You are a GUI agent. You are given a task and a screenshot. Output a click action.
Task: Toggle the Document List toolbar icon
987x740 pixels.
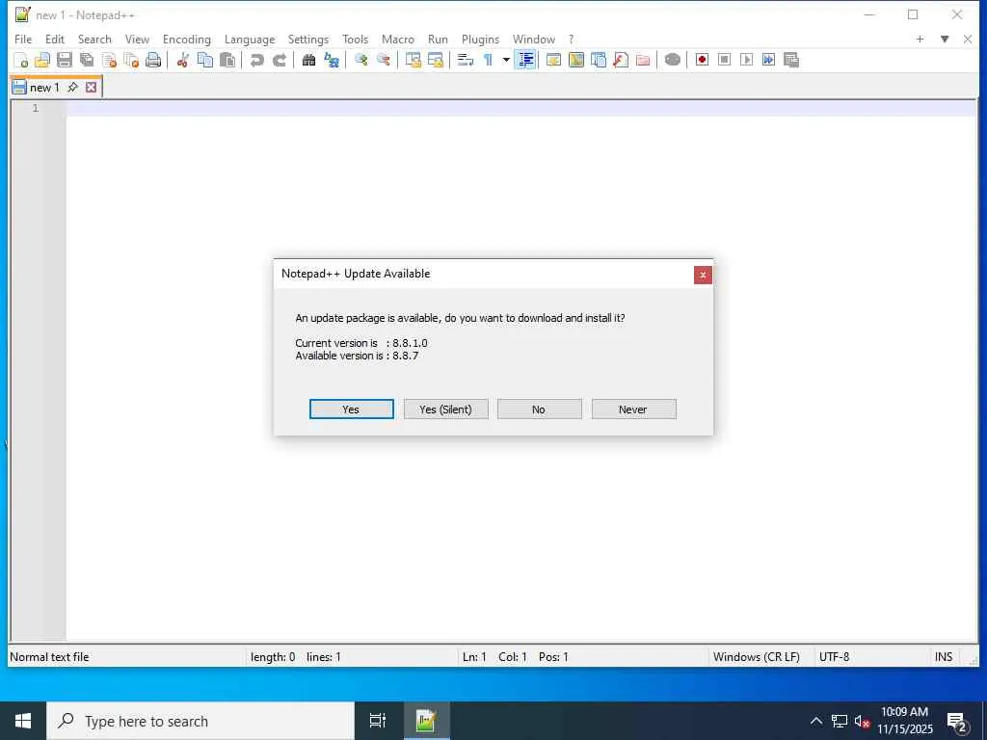point(599,61)
